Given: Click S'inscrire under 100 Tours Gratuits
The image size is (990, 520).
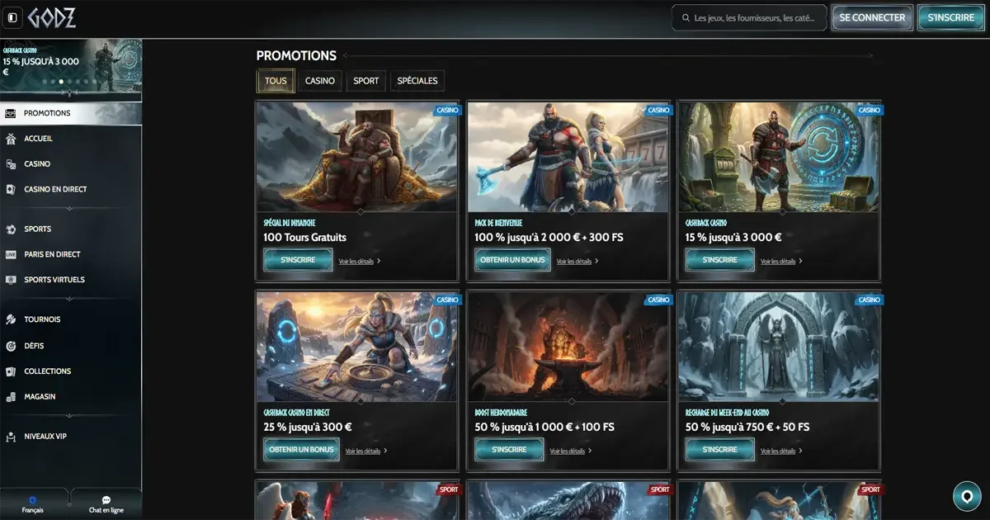Looking at the screenshot, I should point(297,260).
